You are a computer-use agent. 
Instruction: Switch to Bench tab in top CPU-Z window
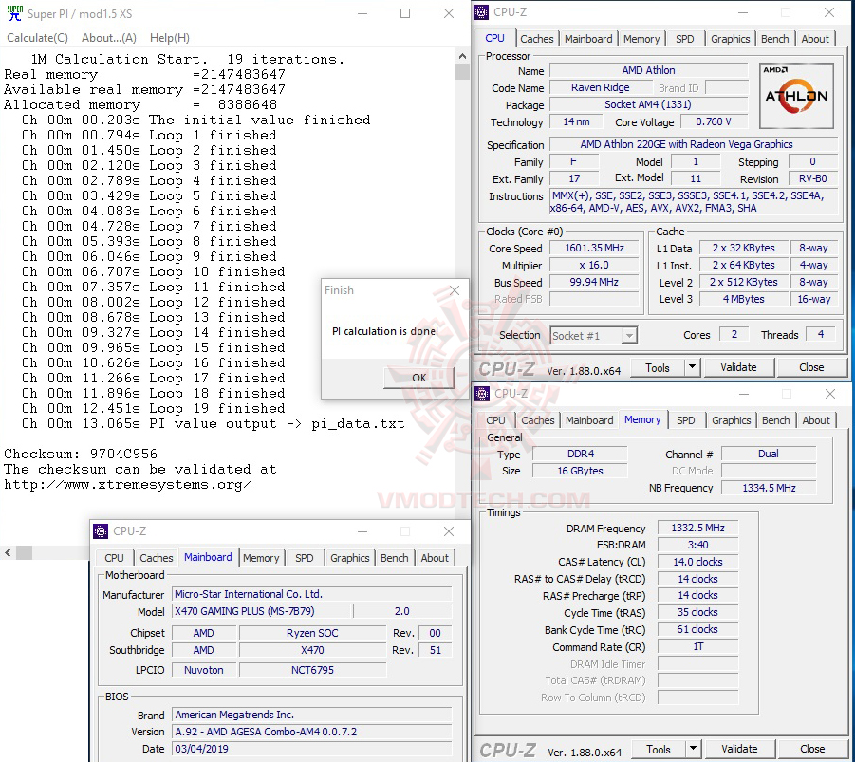775,39
